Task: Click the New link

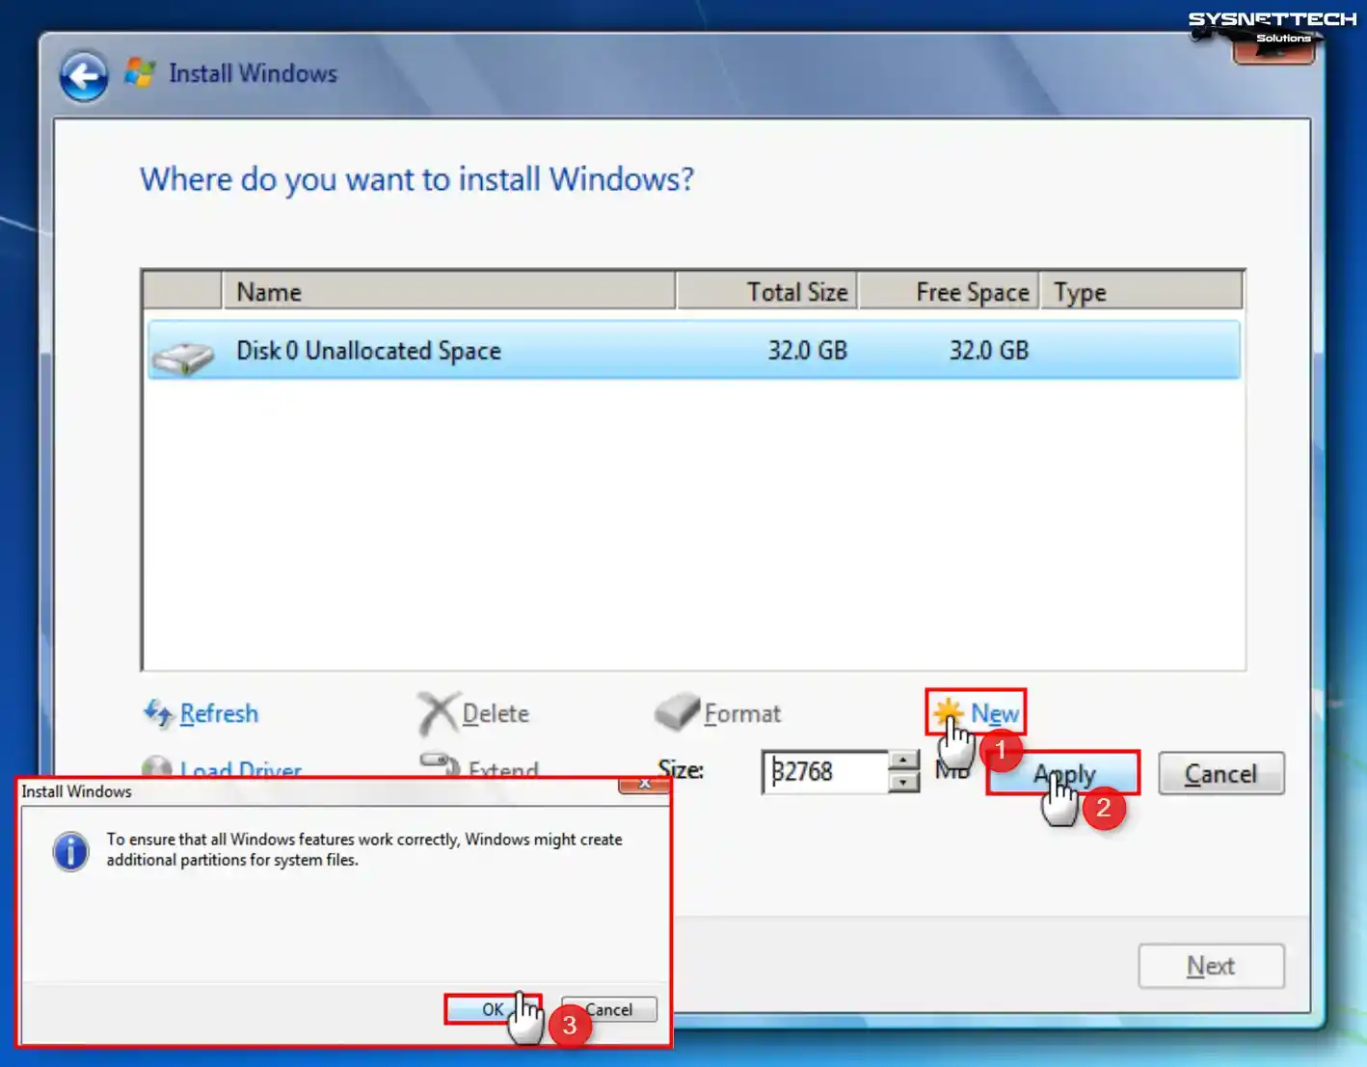Action: point(994,713)
